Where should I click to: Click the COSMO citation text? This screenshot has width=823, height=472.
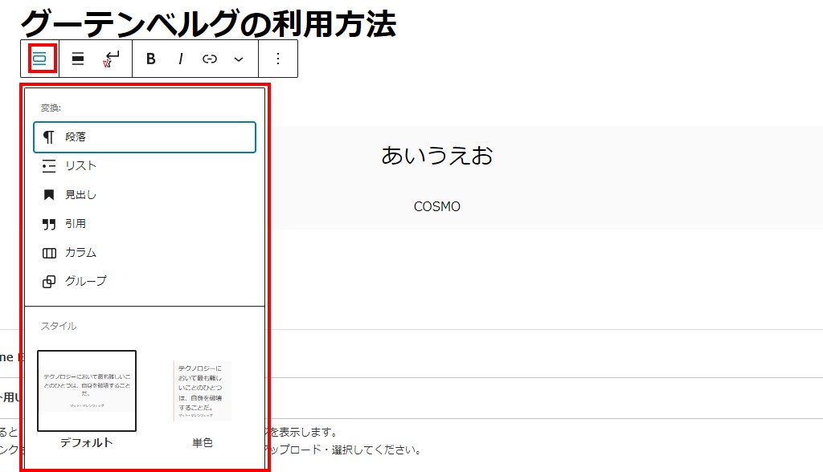click(x=436, y=206)
